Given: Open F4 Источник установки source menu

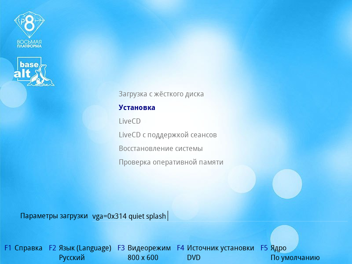Looking at the screenshot, I should click(x=216, y=248).
